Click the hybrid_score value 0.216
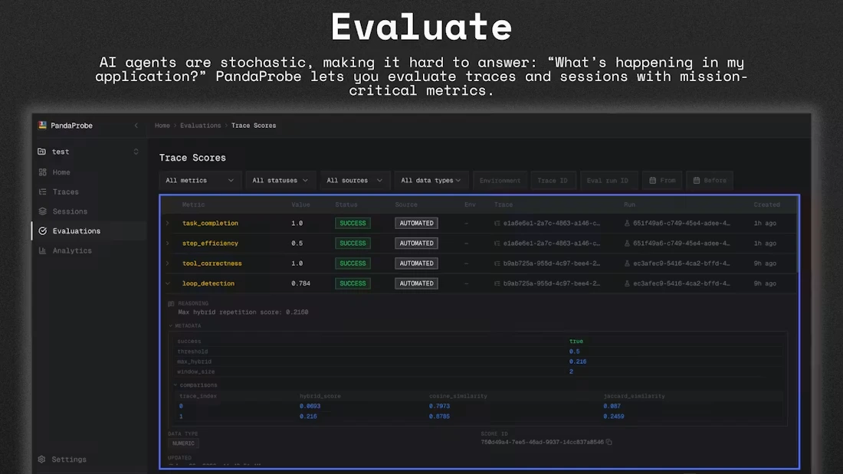The height and width of the screenshot is (474, 843). pos(308,416)
